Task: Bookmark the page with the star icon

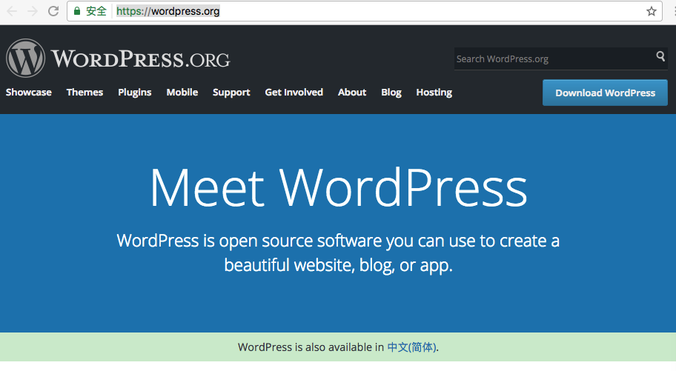Action: (x=651, y=11)
